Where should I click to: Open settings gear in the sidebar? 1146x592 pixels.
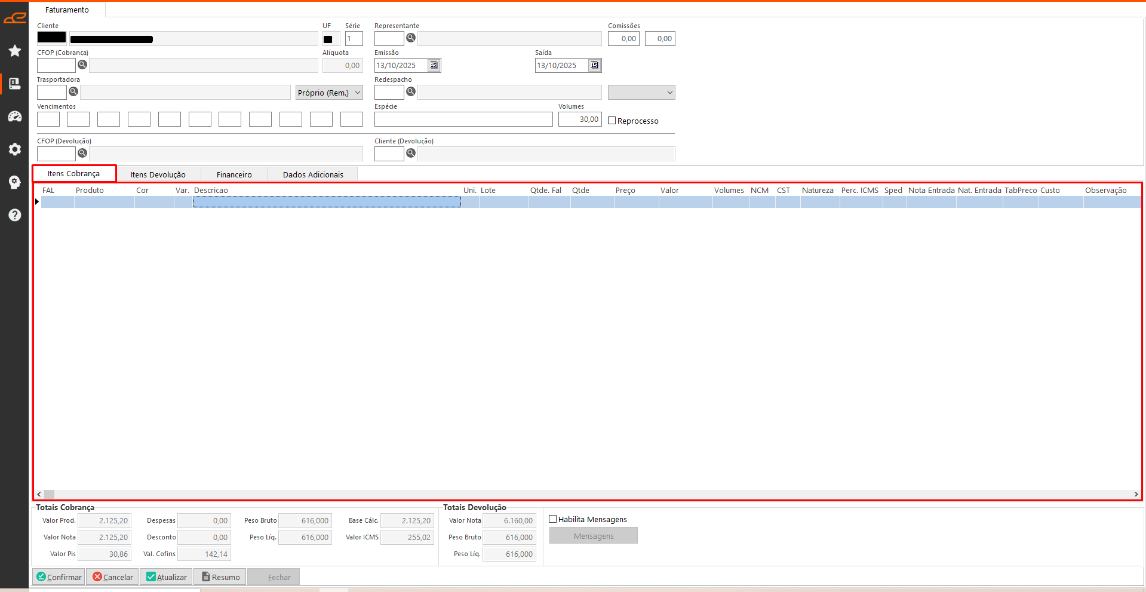pyautogui.click(x=15, y=149)
